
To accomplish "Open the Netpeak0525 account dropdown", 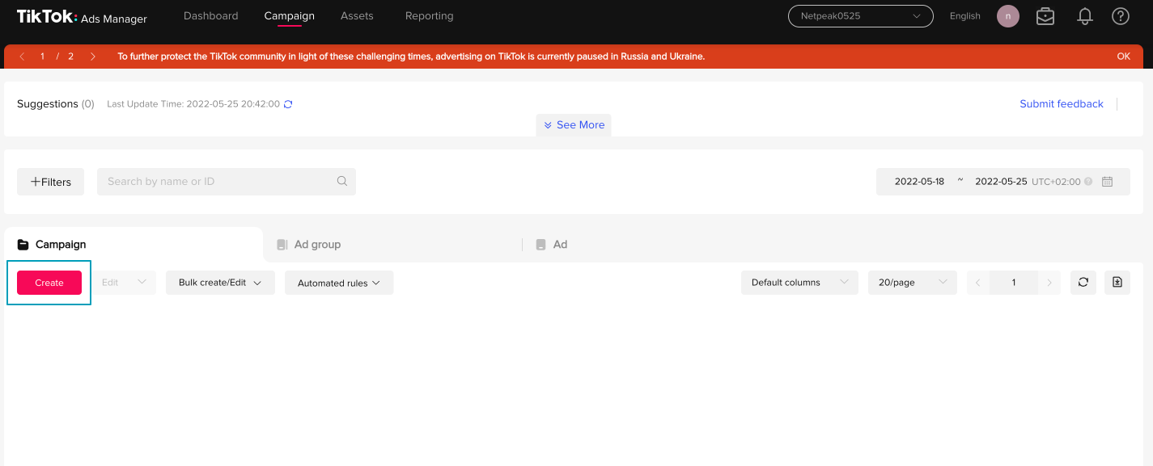I will (861, 16).
